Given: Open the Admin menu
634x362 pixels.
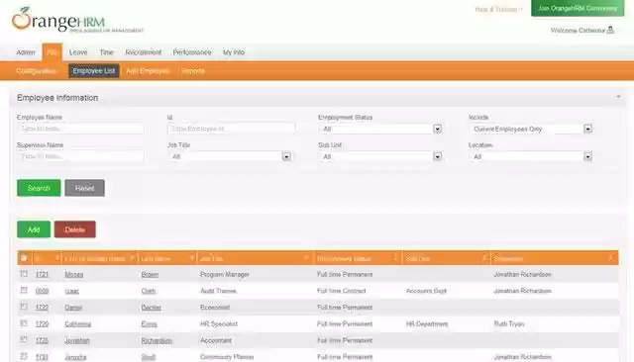Looking at the screenshot, I should [x=26, y=52].
